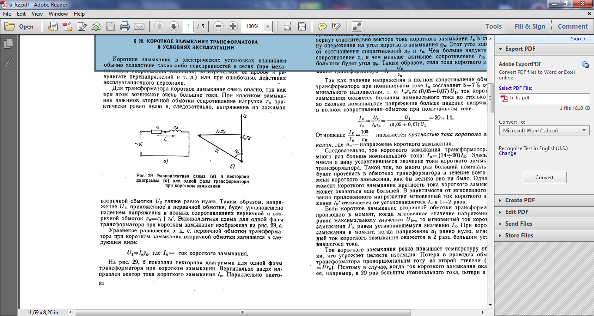Select the tr_kz.pdf file entry
The height and width of the screenshot is (316, 594).
coord(544,98)
